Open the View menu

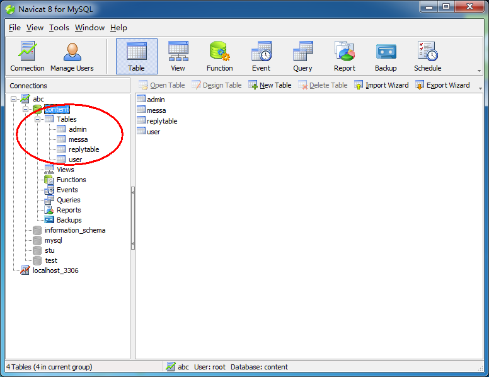35,28
